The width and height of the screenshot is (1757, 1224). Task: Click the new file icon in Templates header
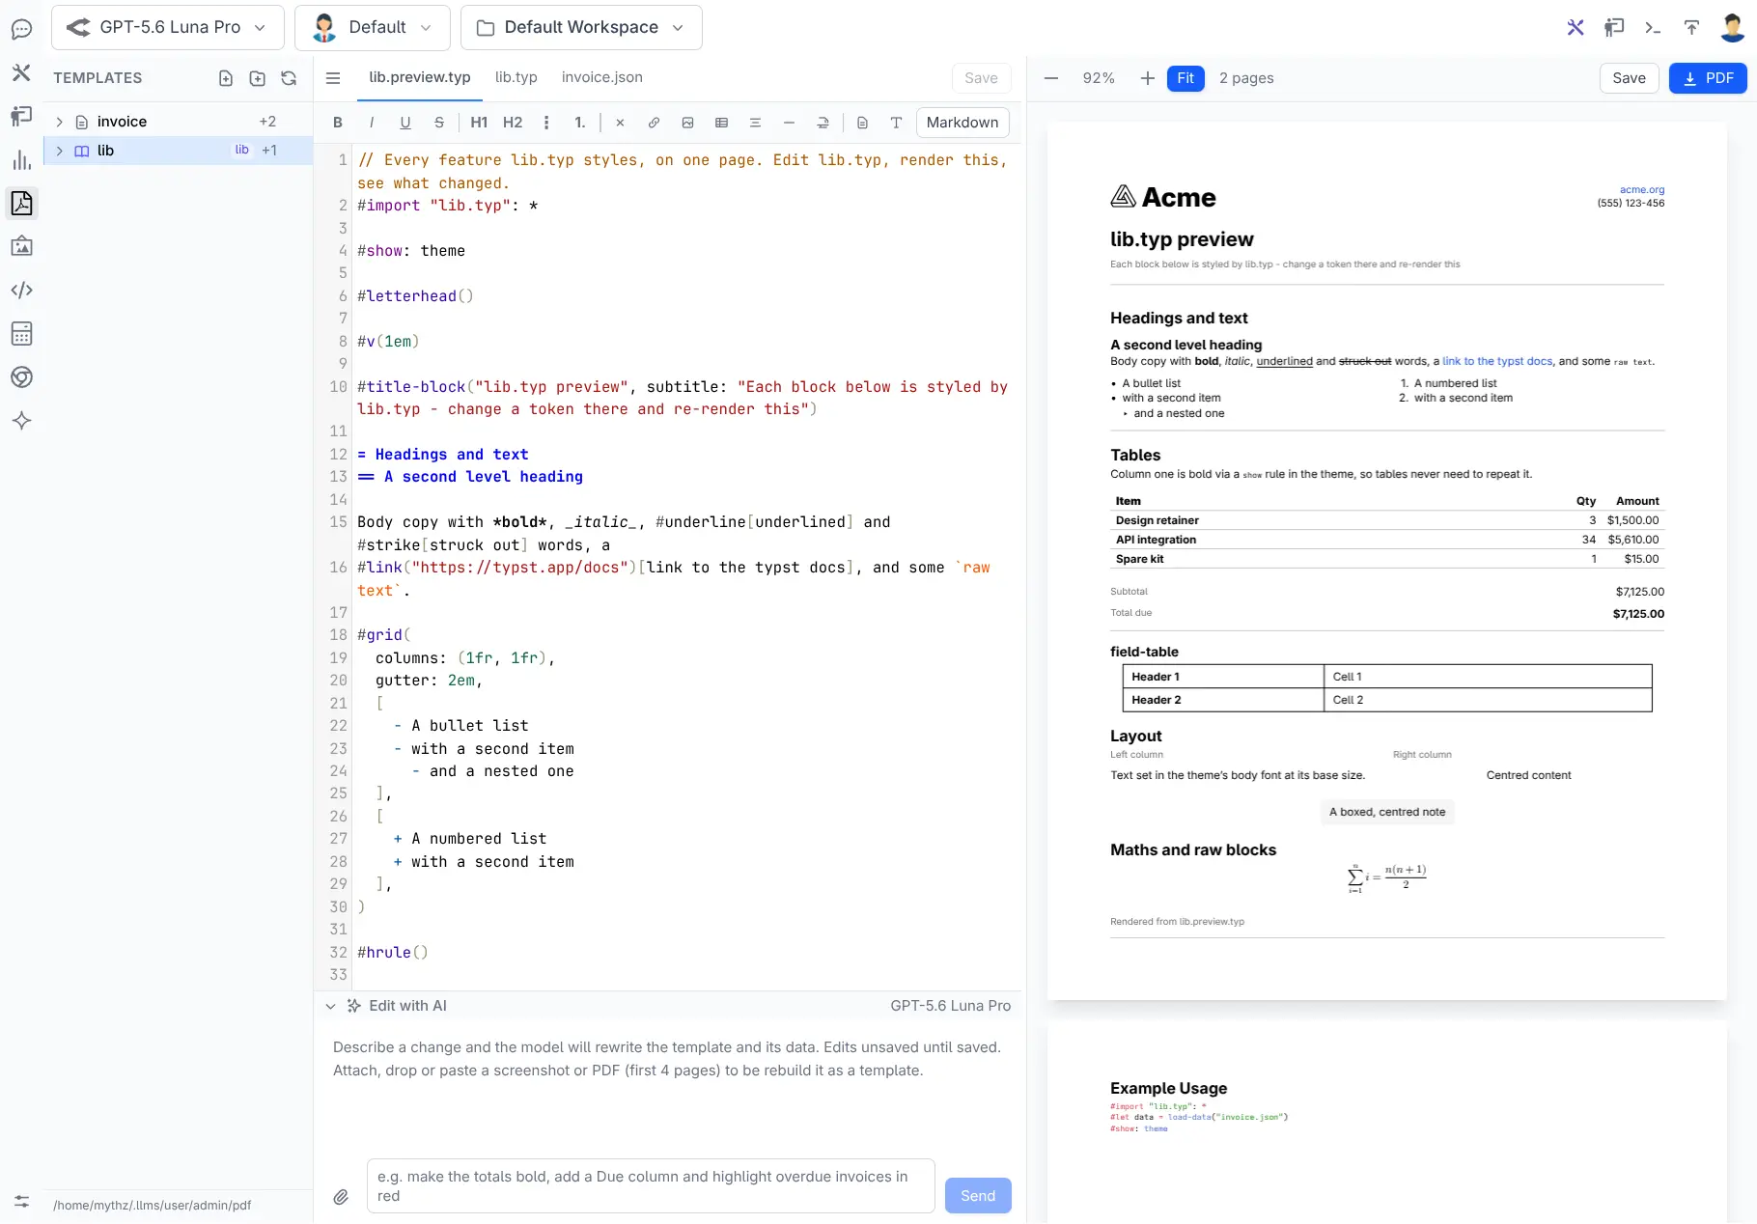[226, 78]
